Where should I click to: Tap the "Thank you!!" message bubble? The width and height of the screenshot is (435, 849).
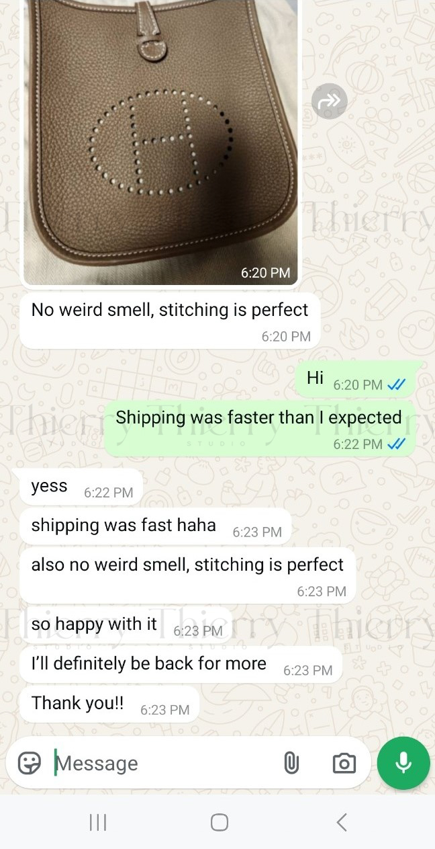click(x=110, y=704)
